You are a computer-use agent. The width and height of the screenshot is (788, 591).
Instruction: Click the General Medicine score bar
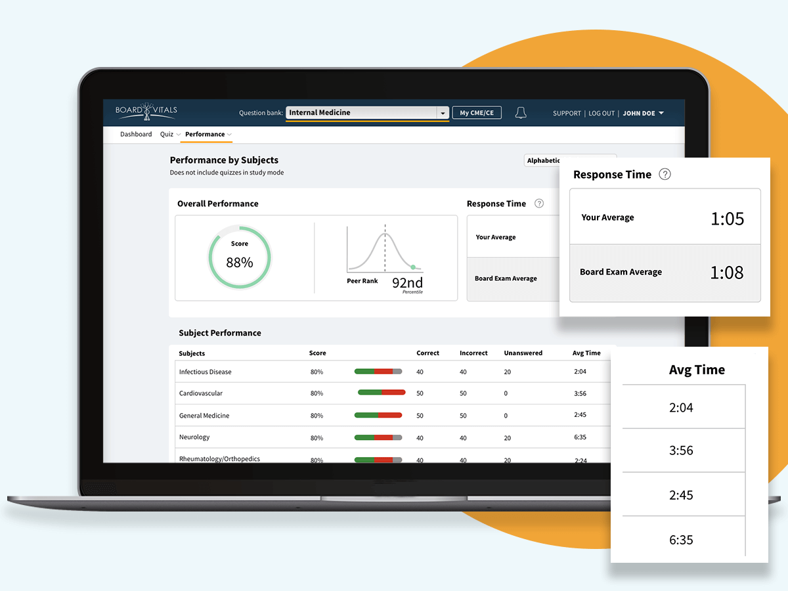click(378, 415)
